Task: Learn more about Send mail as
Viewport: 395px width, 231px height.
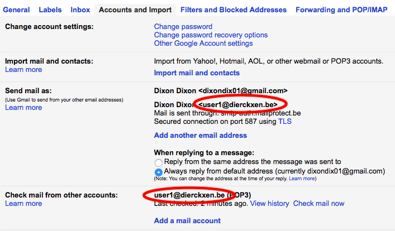Action: click(x=23, y=108)
